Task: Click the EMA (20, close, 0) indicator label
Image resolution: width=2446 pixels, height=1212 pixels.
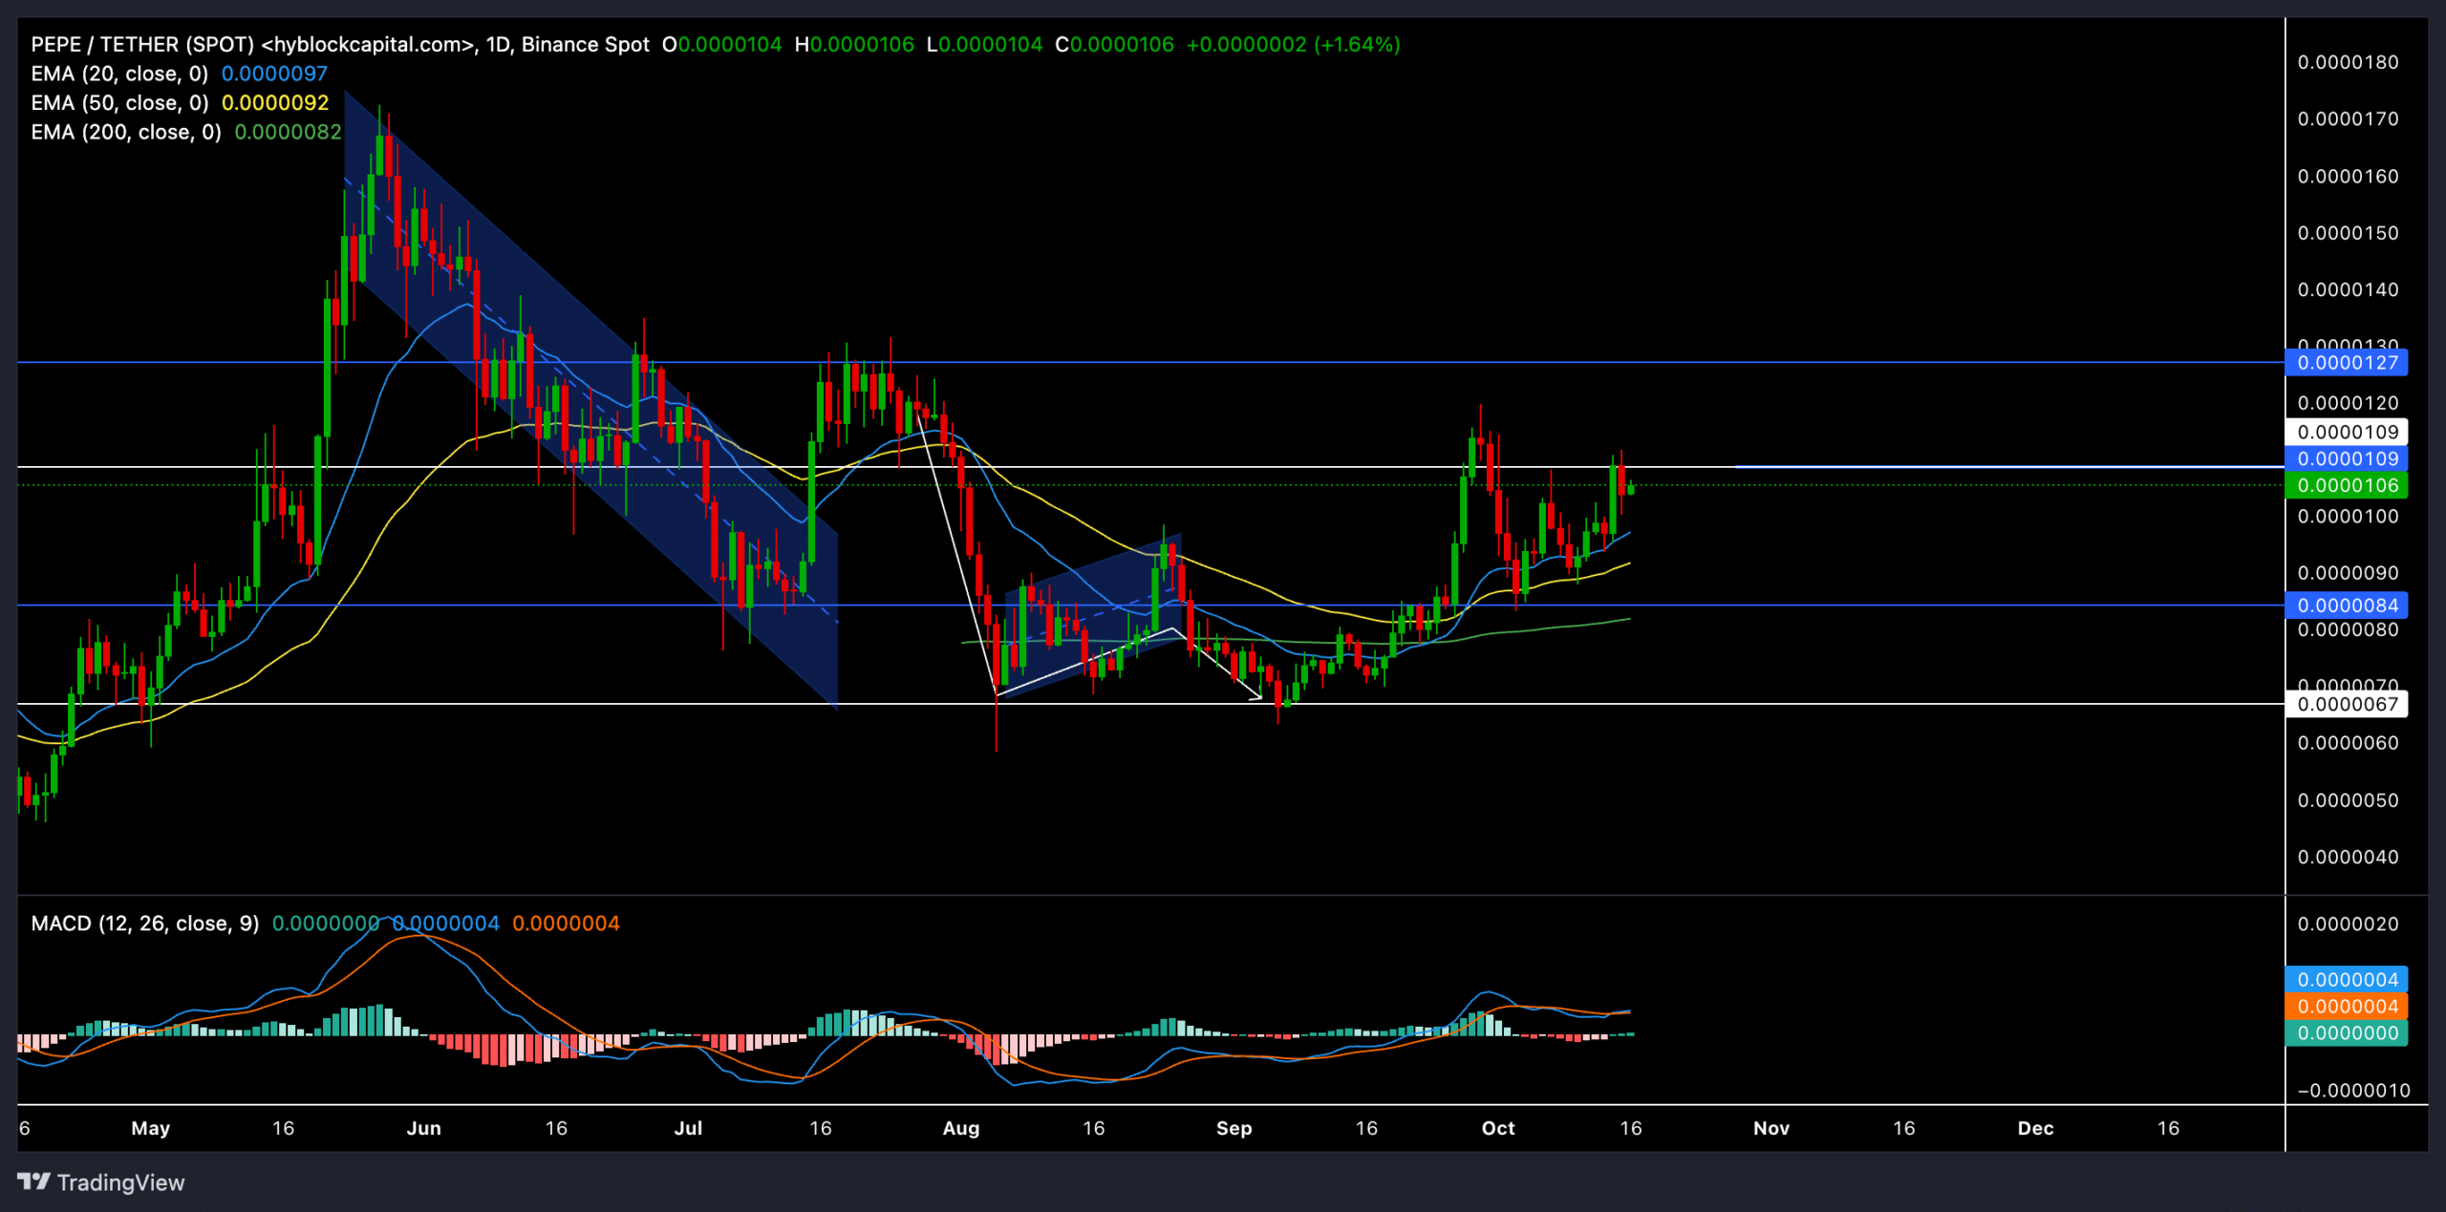Action: pyautogui.click(x=119, y=74)
